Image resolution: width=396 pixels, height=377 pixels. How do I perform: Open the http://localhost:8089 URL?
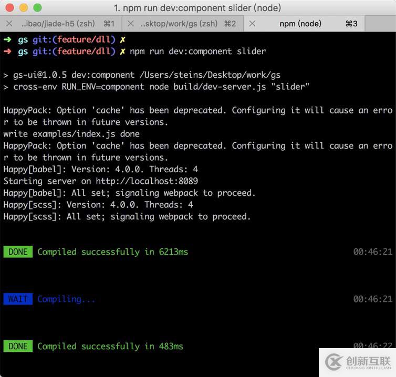pos(147,181)
